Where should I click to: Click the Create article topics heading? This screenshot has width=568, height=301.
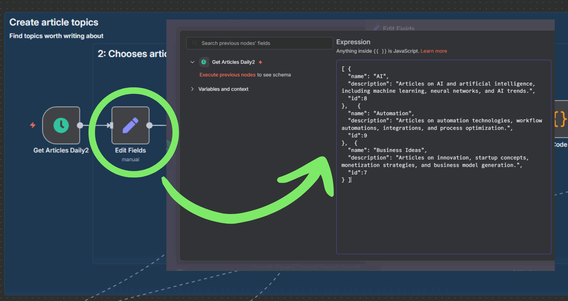[x=54, y=22]
